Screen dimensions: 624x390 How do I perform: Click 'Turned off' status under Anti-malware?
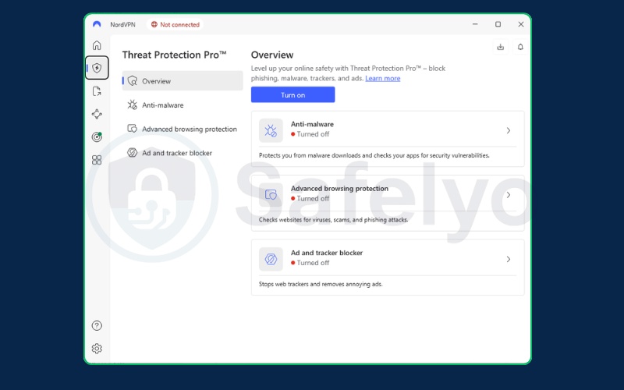click(x=310, y=134)
